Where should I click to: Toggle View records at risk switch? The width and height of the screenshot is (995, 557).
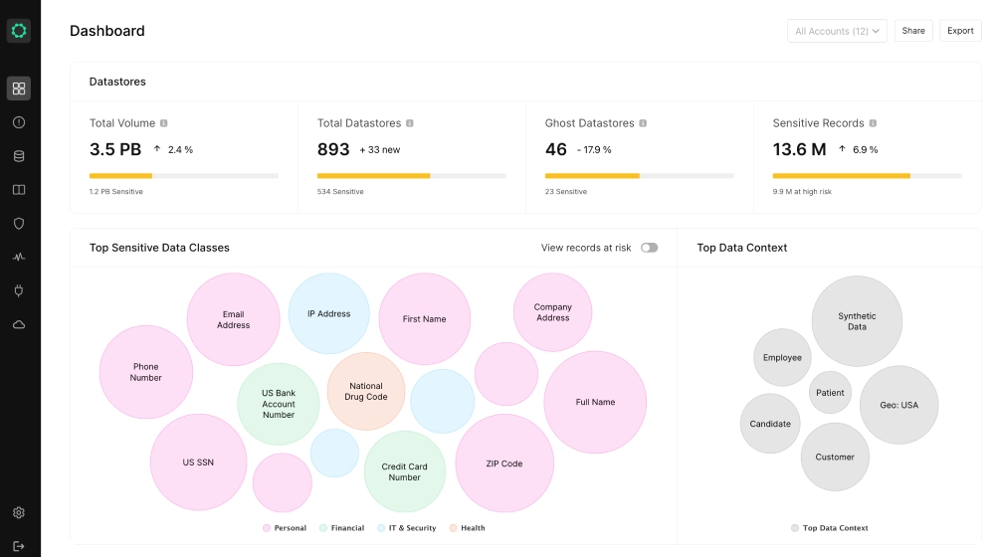coord(649,248)
